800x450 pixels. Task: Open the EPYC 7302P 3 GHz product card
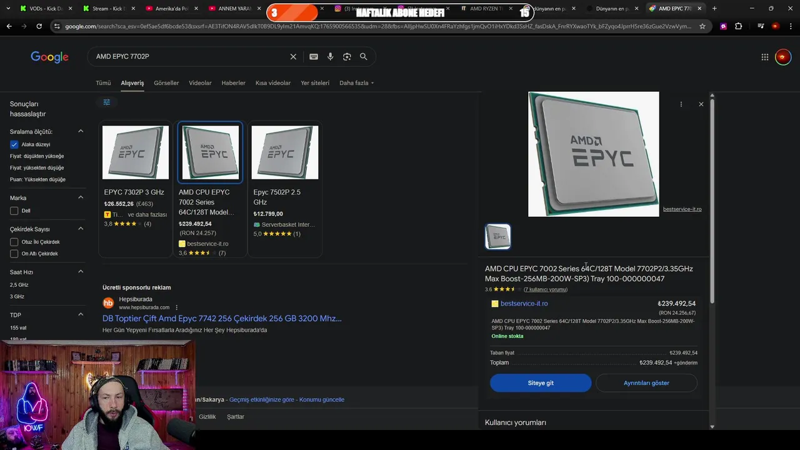(135, 189)
